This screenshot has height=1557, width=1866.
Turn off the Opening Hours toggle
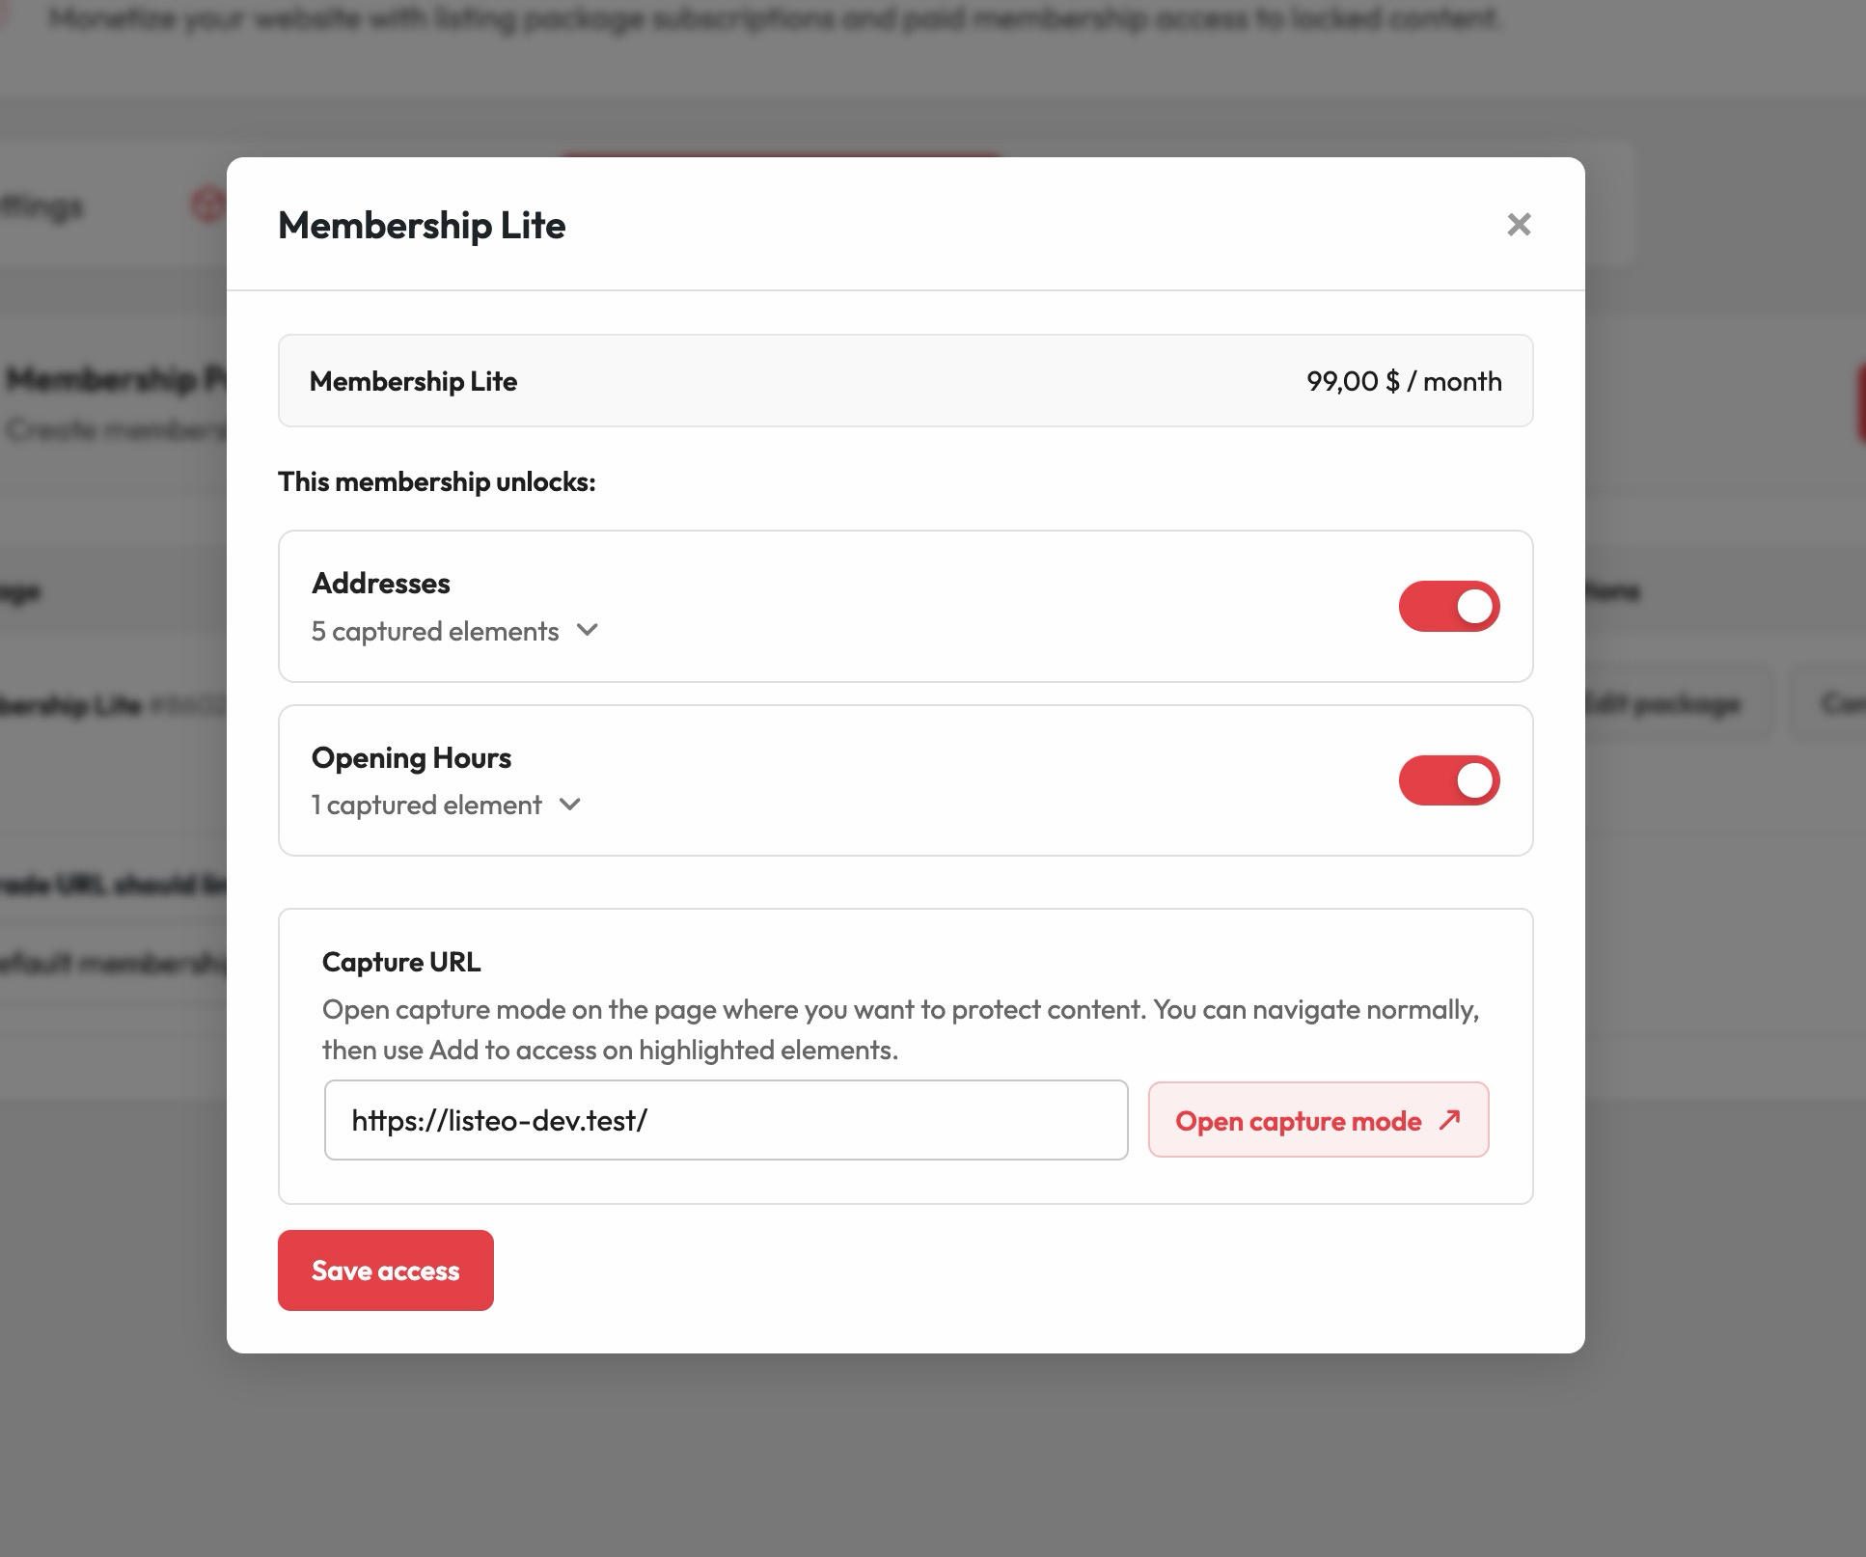(1449, 780)
